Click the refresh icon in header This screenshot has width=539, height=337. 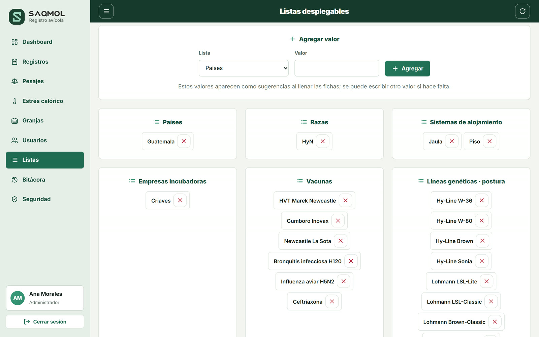pos(522,11)
